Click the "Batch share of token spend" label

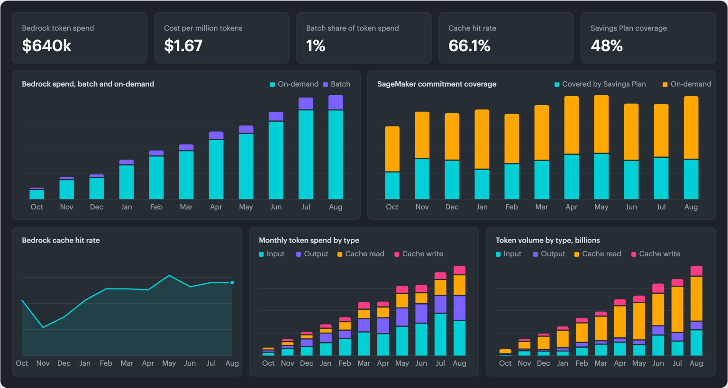click(353, 28)
